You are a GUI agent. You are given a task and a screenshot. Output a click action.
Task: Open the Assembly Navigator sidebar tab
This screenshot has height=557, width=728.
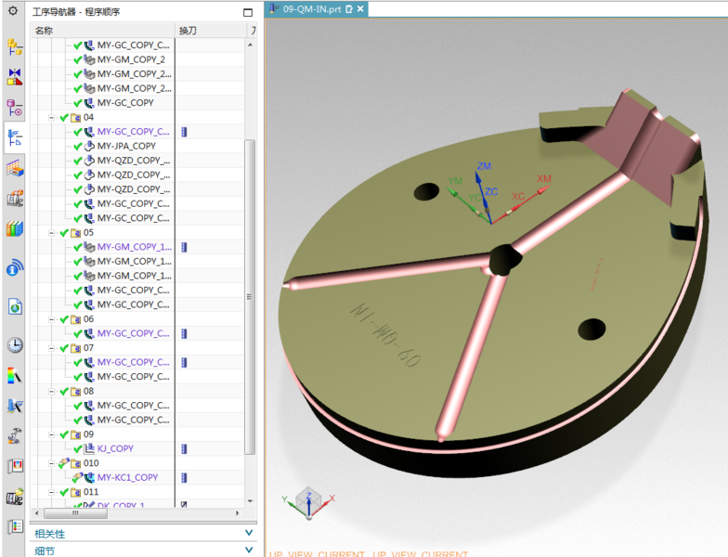coord(15,45)
